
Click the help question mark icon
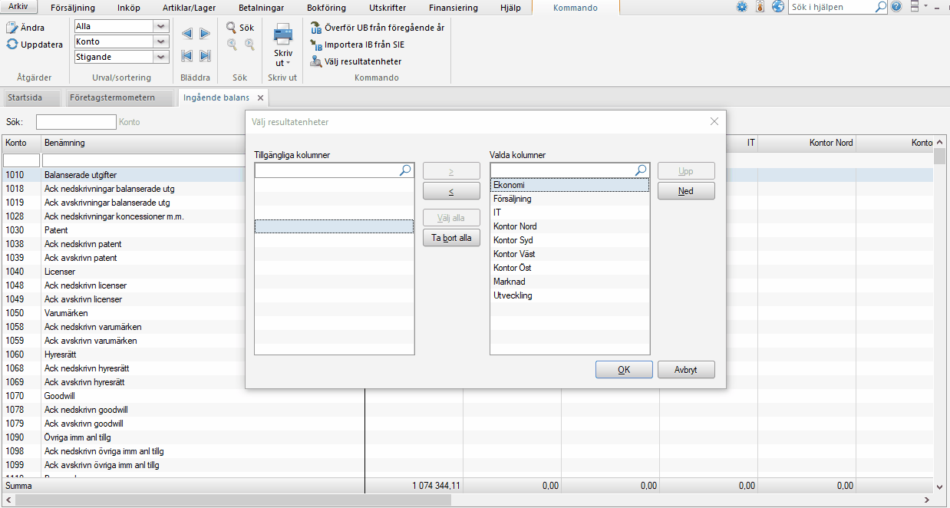[x=896, y=7]
